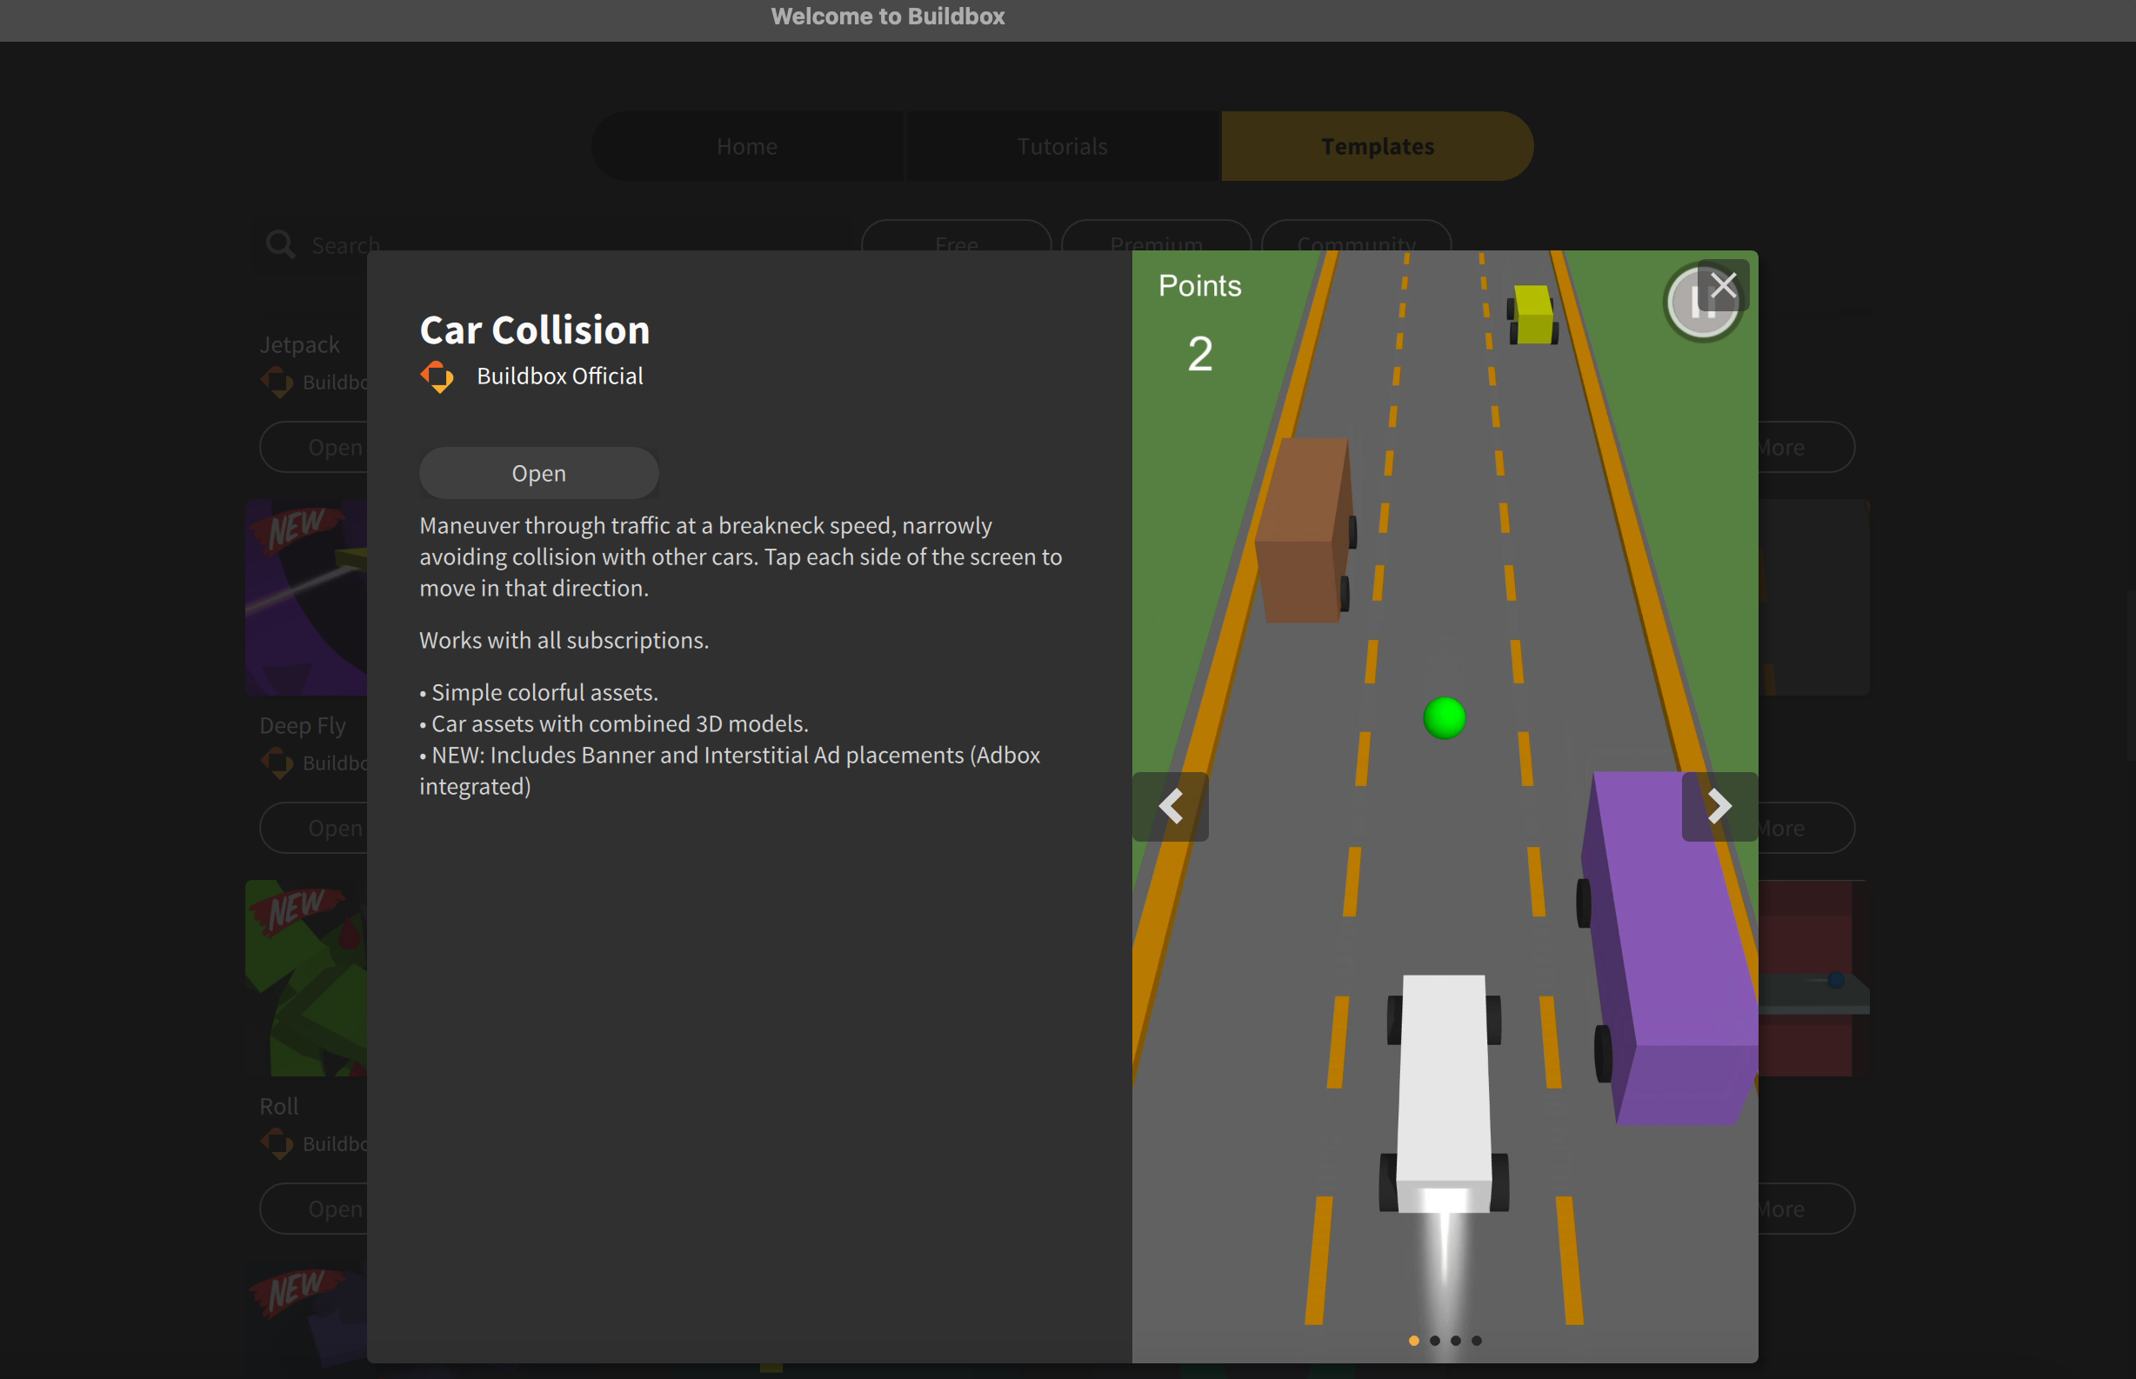Select the second carousel dot

(x=1435, y=1341)
